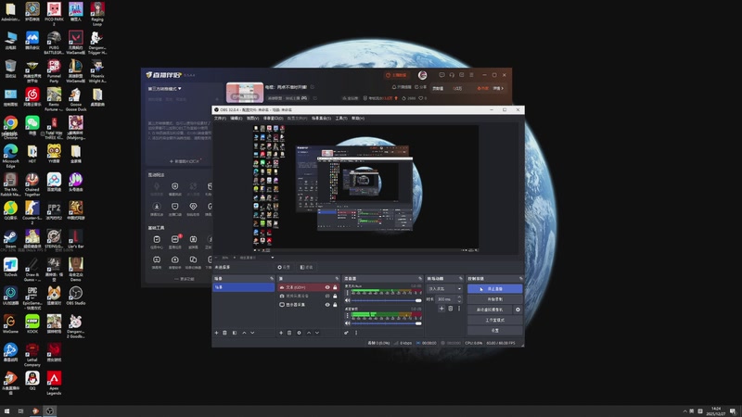Toggle 工作室模式 in Controls panel
The width and height of the screenshot is (742, 417).
(x=495, y=320)
